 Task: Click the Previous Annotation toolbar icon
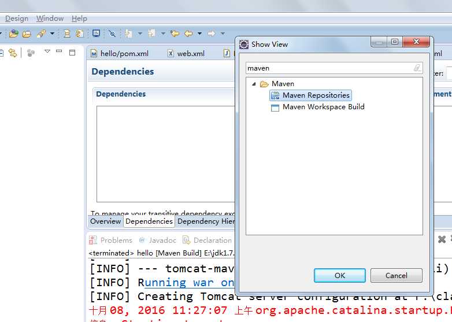point(151,34)
